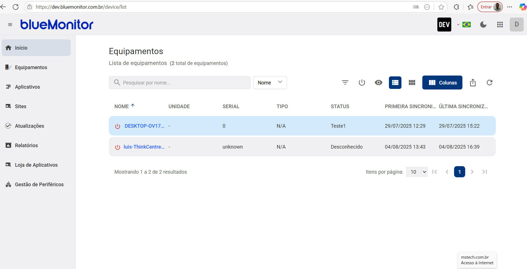The height and width of the screenshot is (269, 527).
Task: Switch to list view layout
Action: click(x=395, y=83)
